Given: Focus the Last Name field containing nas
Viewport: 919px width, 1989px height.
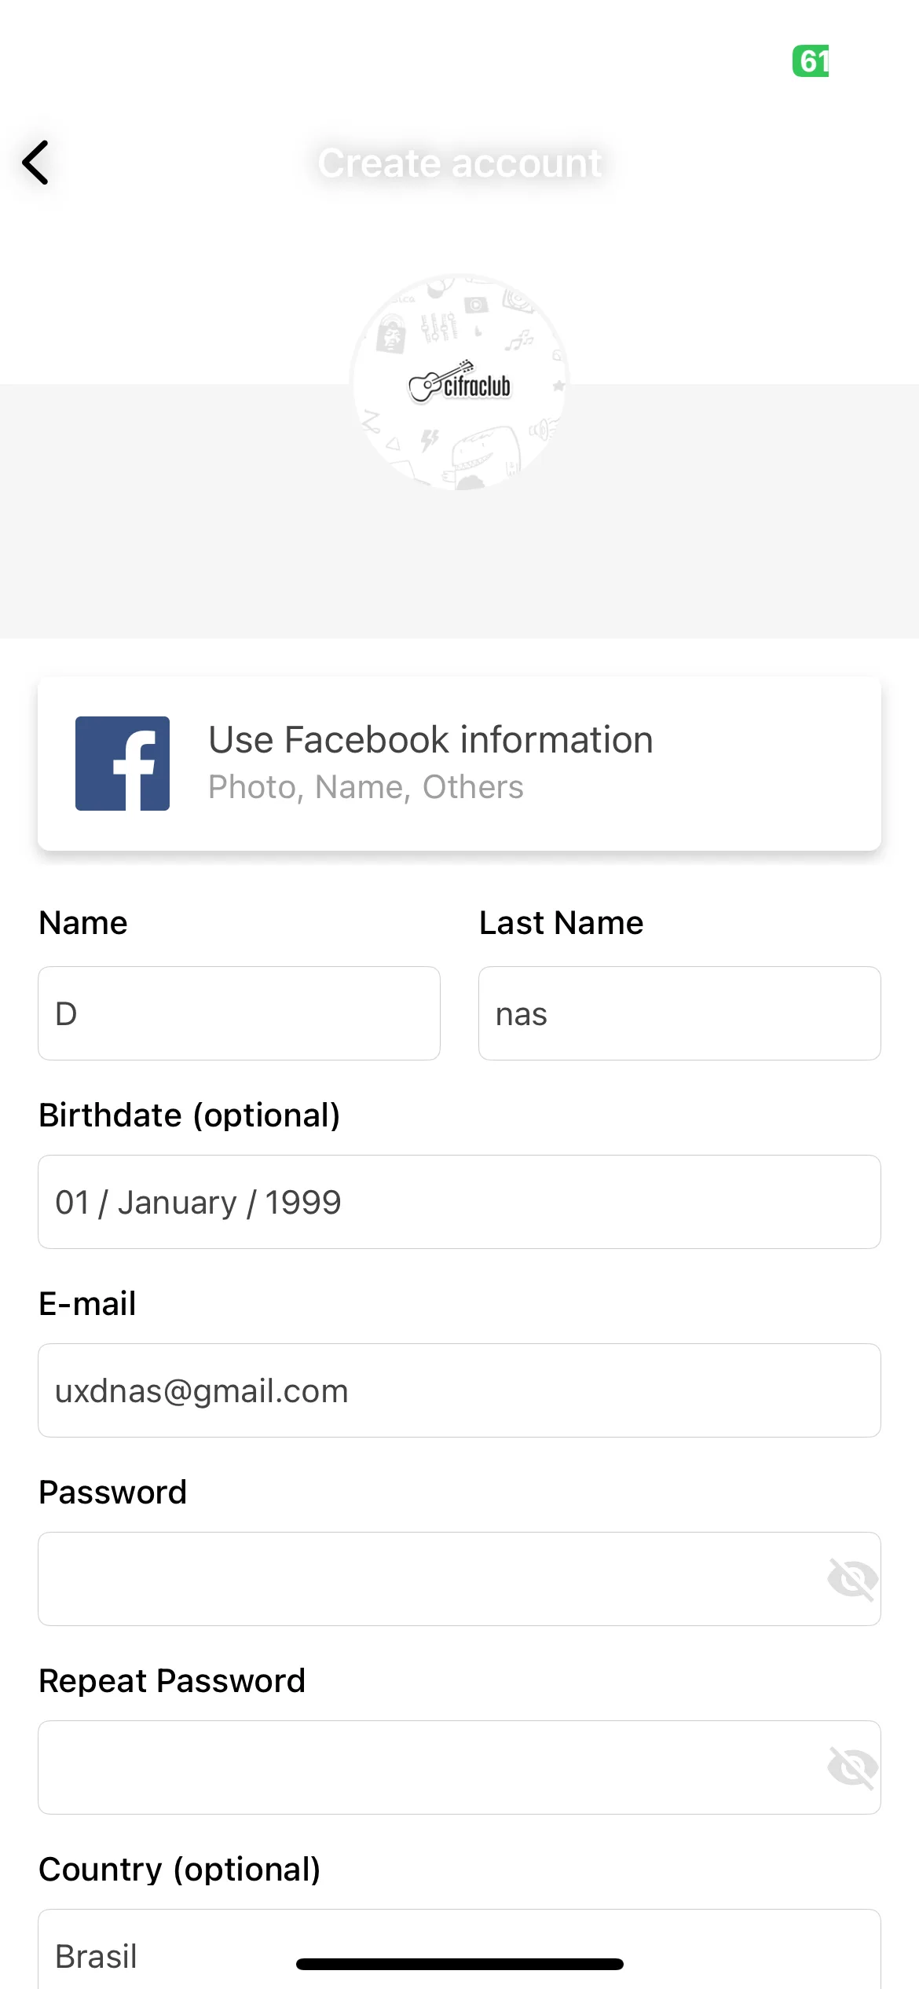Looking at the screenshot, I should (679, 1013).
